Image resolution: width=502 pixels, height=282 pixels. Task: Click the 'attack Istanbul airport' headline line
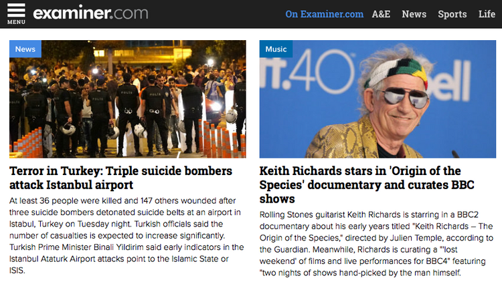(71, 185)
